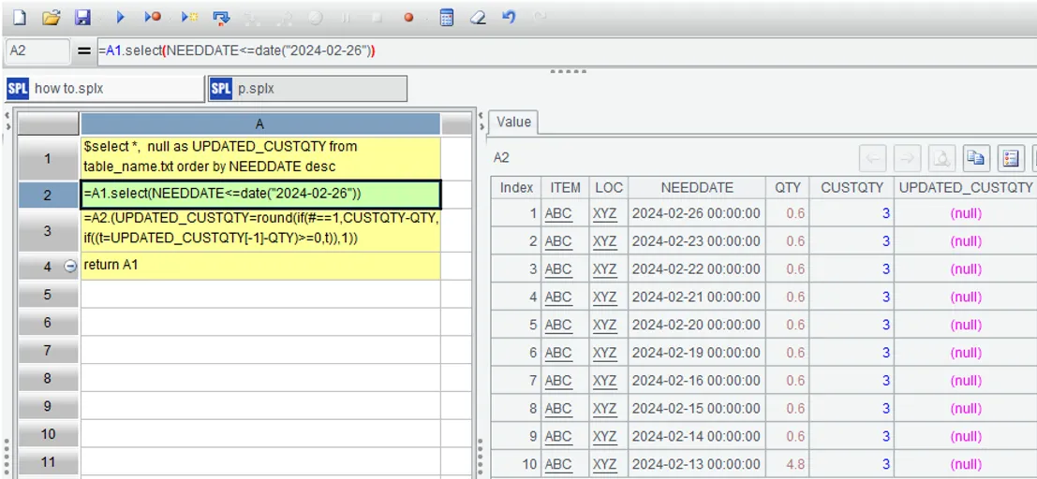Open the calculator icon in the toolbar

click(x=447, y=18)
